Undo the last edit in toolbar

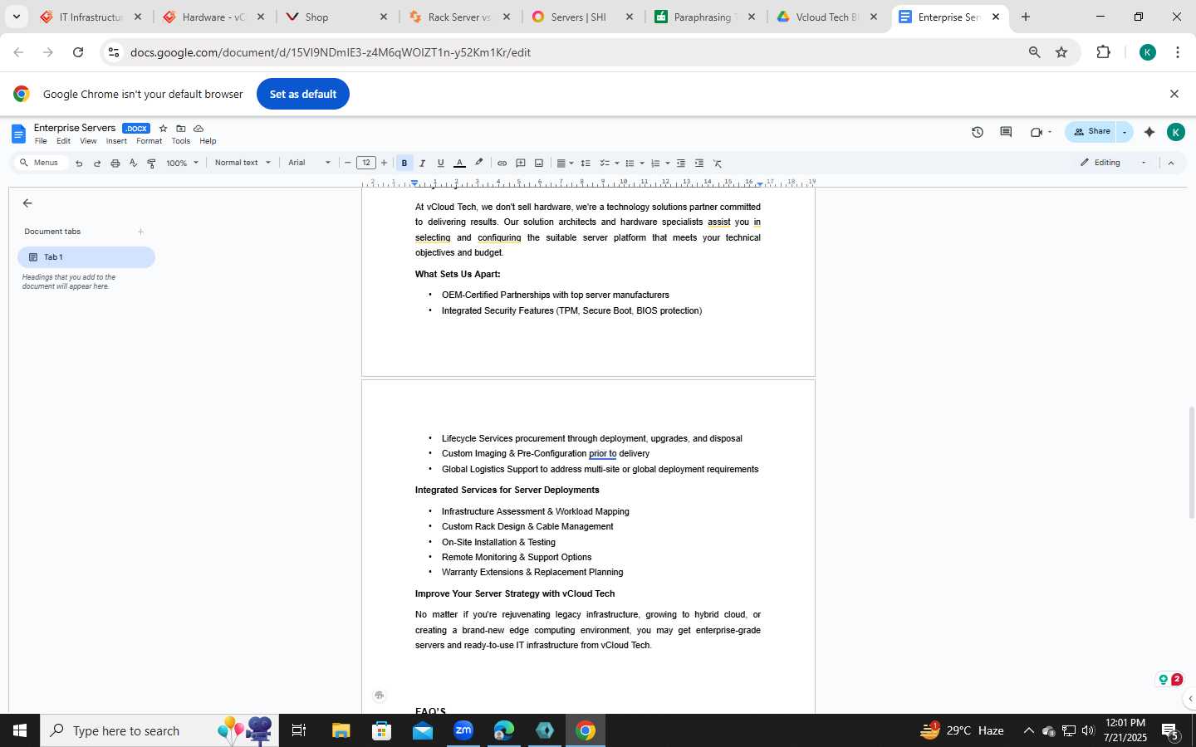pyautogui.click(x=79, y=164)
